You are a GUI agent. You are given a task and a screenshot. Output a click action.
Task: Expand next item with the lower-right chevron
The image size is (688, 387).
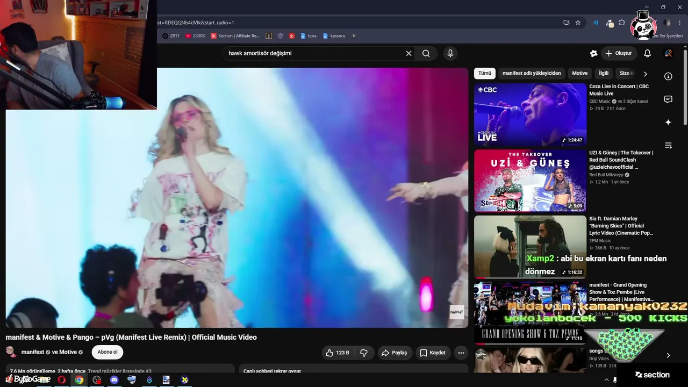(x=668, y=355)
